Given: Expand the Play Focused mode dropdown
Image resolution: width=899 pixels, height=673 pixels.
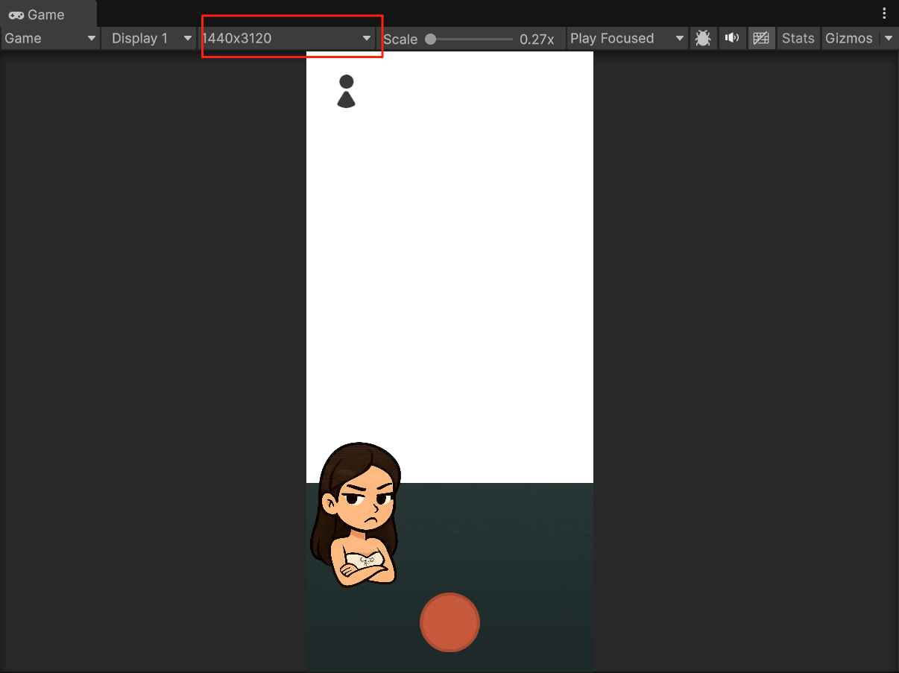Looking at the screenshot, I should pyautogui.click(x=626, y=38).
